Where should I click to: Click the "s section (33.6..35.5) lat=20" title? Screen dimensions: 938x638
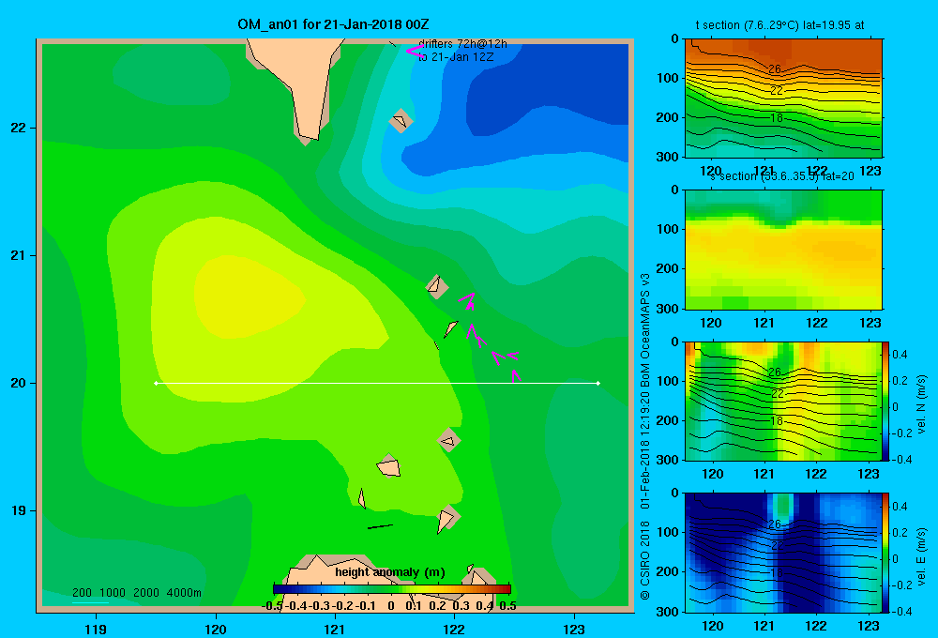tap(782, 176)
